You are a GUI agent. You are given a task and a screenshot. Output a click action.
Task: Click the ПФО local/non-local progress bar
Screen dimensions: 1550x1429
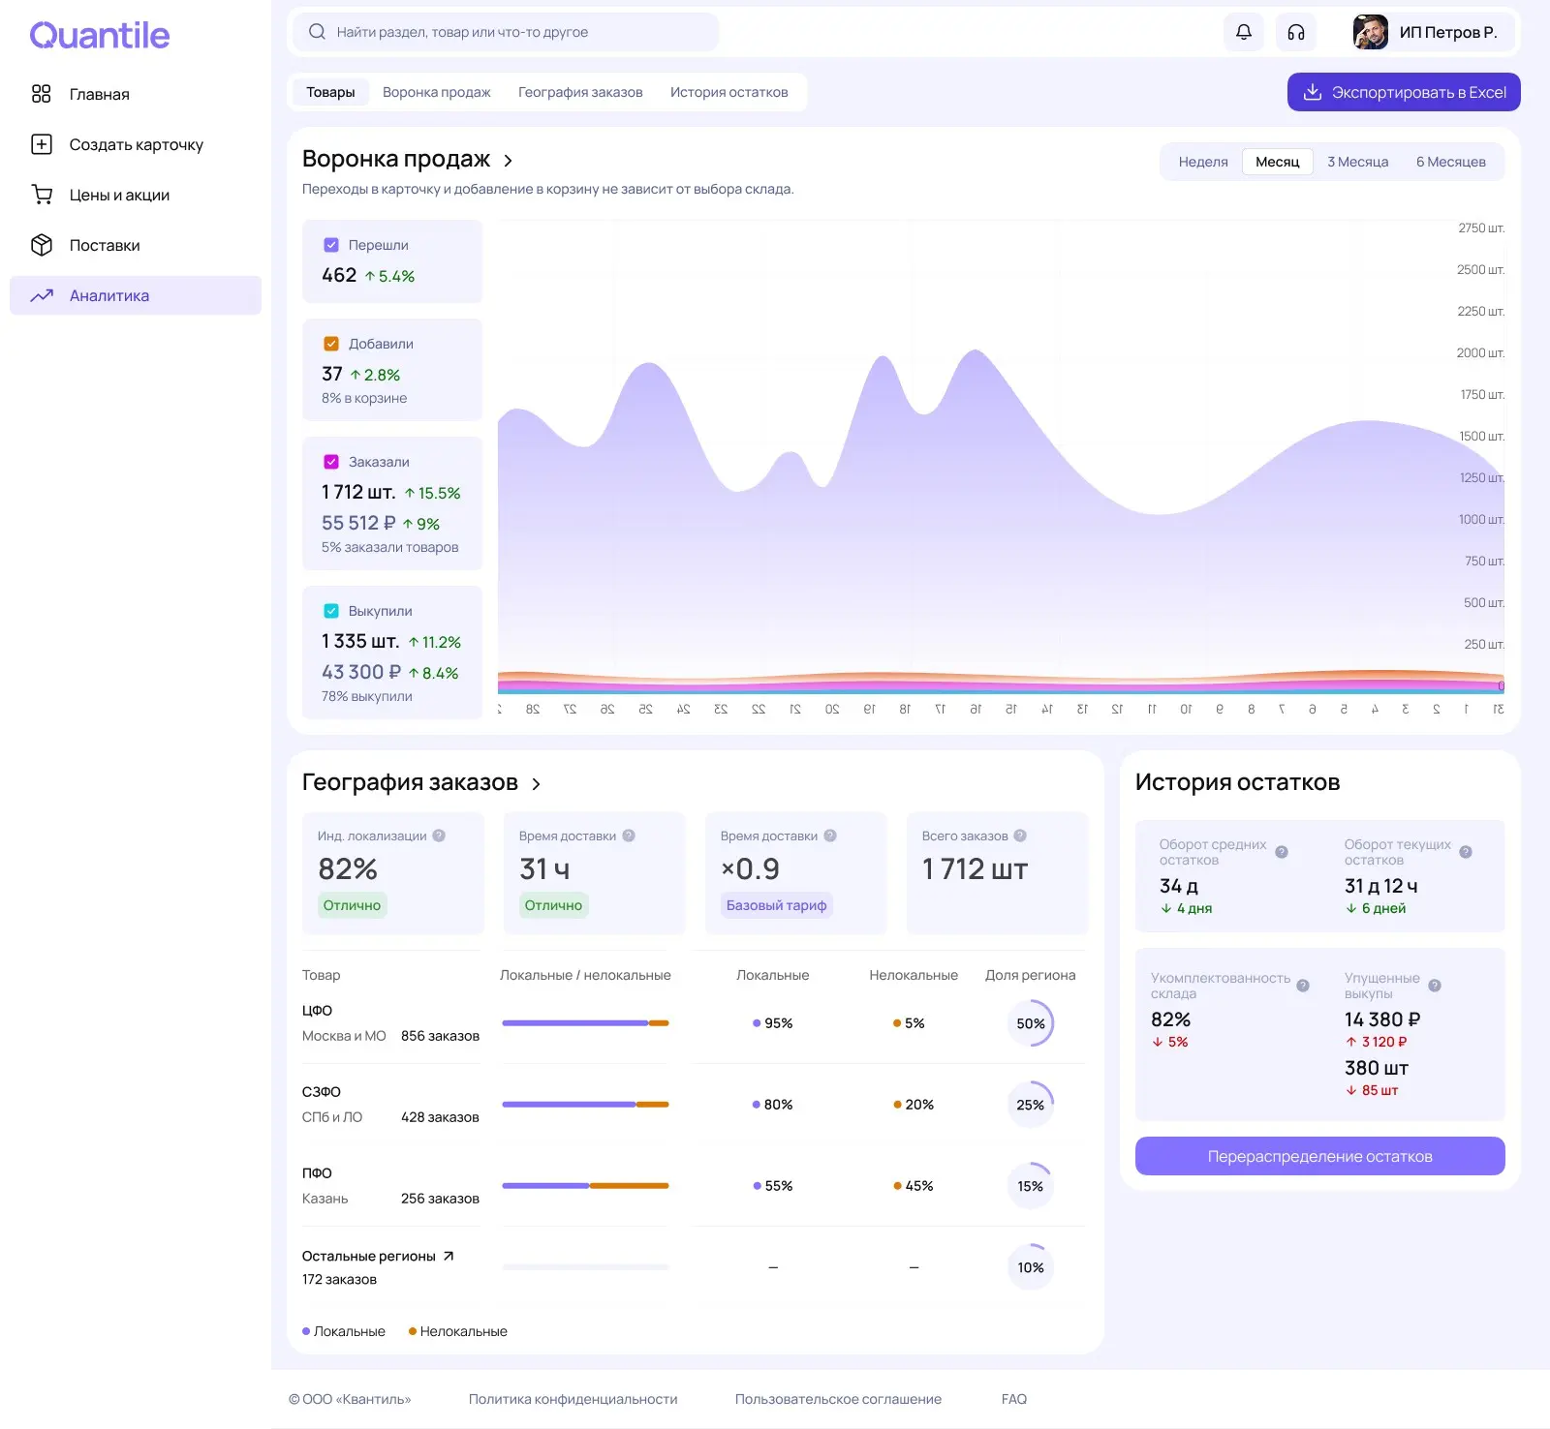585,1186
